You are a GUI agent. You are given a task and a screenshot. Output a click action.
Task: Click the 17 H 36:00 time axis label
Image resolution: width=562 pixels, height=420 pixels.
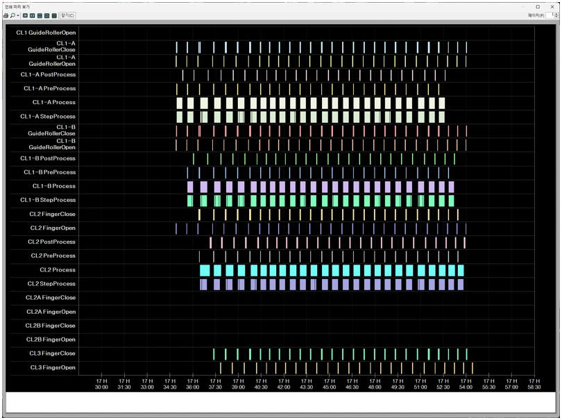[193, 384]
